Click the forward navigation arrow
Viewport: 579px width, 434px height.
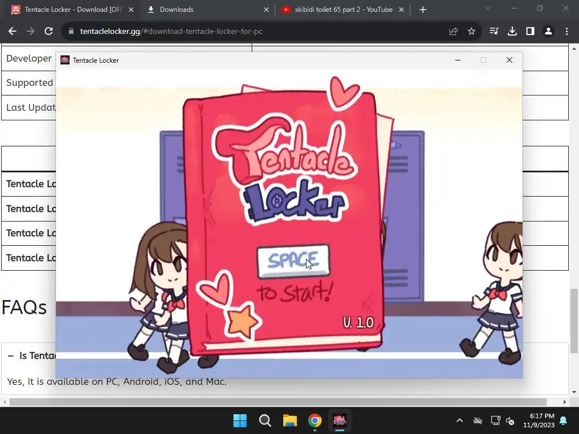[x=31, y=32]
